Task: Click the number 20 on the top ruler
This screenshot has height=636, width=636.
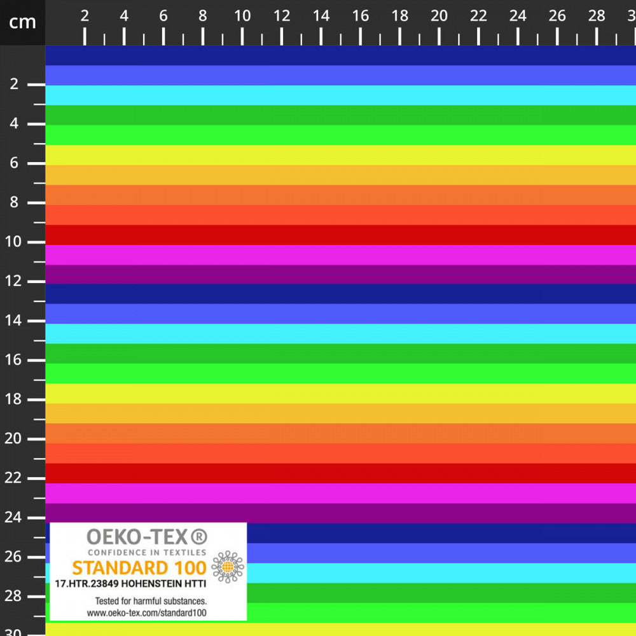Action: pos(439,14)
